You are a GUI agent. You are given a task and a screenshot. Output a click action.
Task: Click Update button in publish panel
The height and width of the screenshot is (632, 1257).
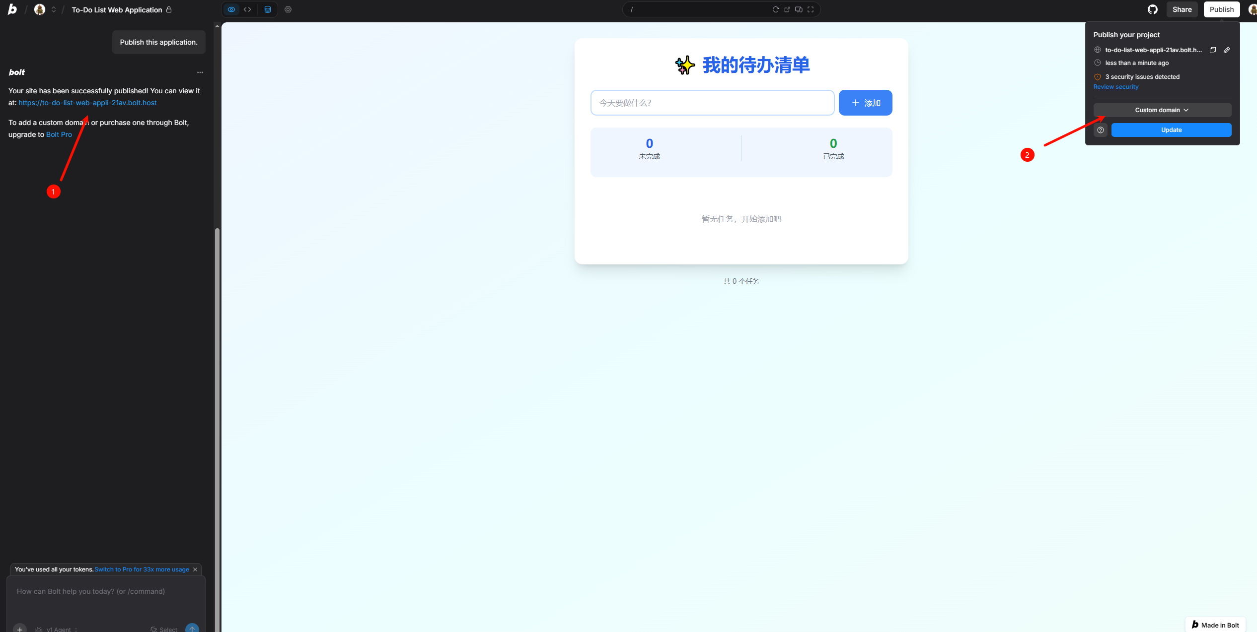click(x=1171, y=130)
